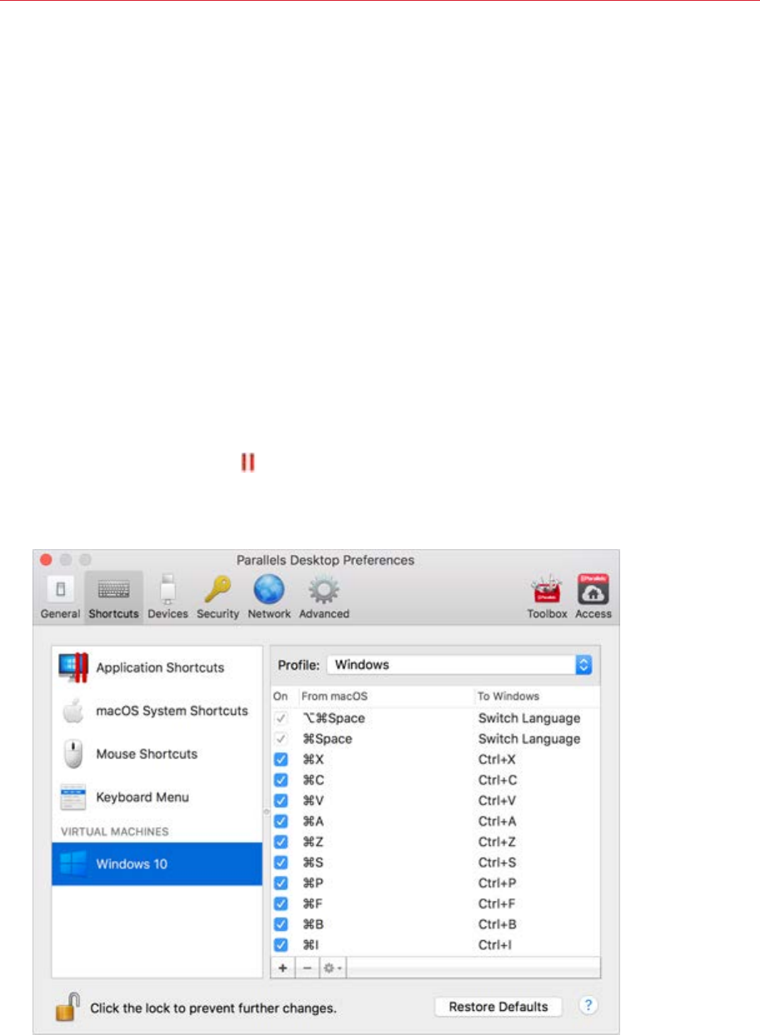Select macOS System Shortcuts in sidebar
The image size is (760, 1035).
157,711
